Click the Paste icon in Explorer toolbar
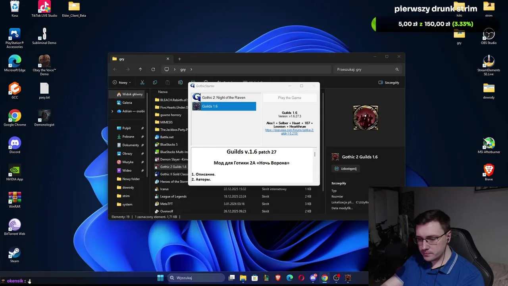 point(167,82)
